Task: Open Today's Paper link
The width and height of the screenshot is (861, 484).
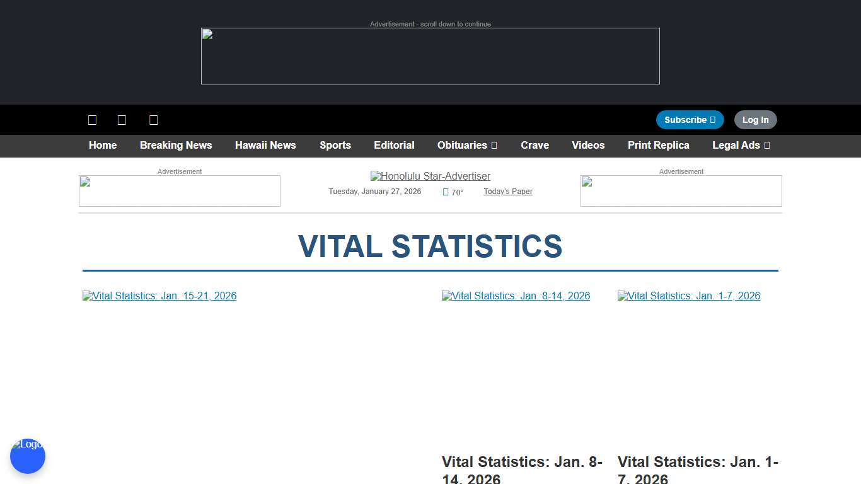Action: (508, 192)
